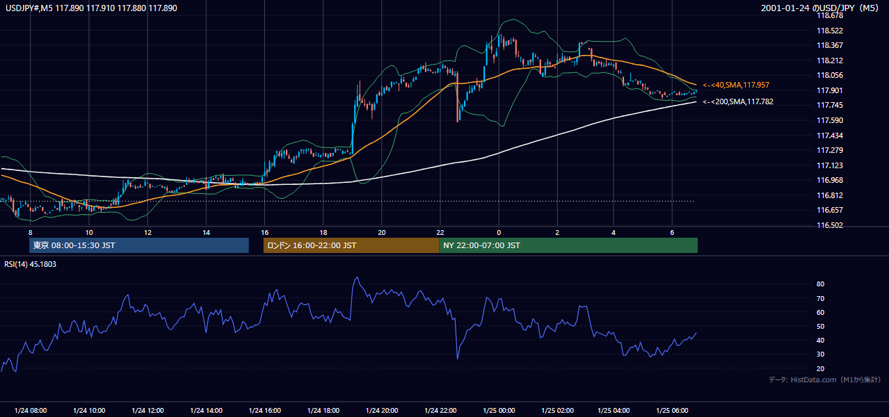Click the 1/24 14:00 date label
Viewport: 889px width, 417px height.
[206, 411]
